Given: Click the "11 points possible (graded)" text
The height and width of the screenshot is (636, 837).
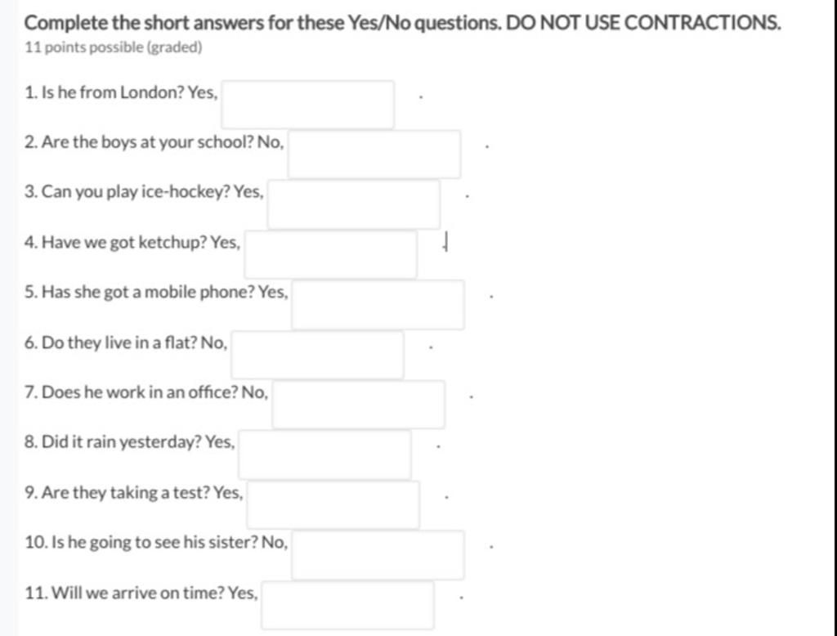Looking at the screenshot, I should [113, 47].
